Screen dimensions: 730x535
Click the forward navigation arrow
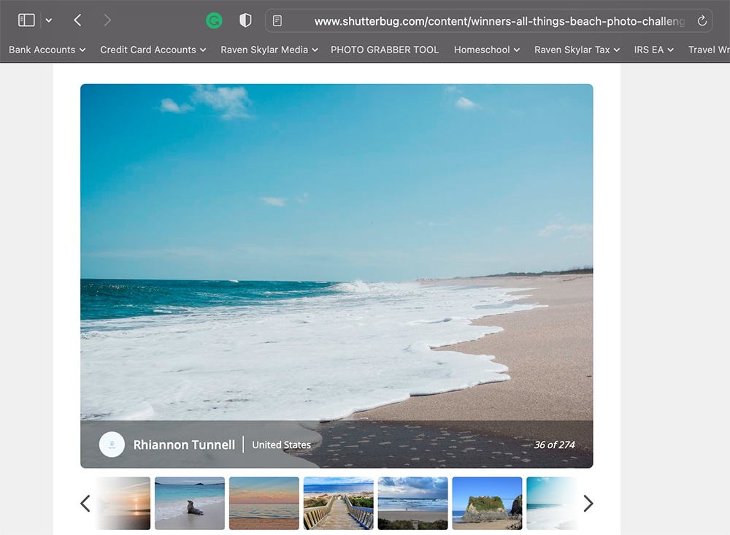[x=107, y=20]
